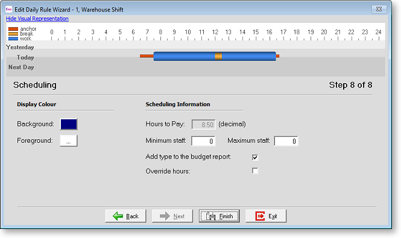Image resolution: width=401 pixels, height=238 pixels.
Task: Click the Finish save-disk icon
Action: pos(211,216)
